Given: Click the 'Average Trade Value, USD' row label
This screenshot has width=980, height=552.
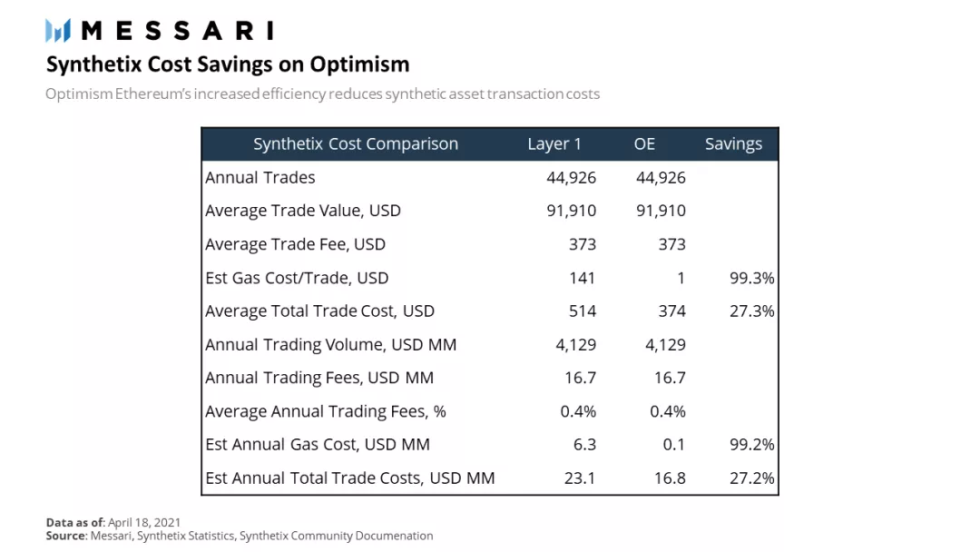Looking at the screenshot, I should [302, 211].
